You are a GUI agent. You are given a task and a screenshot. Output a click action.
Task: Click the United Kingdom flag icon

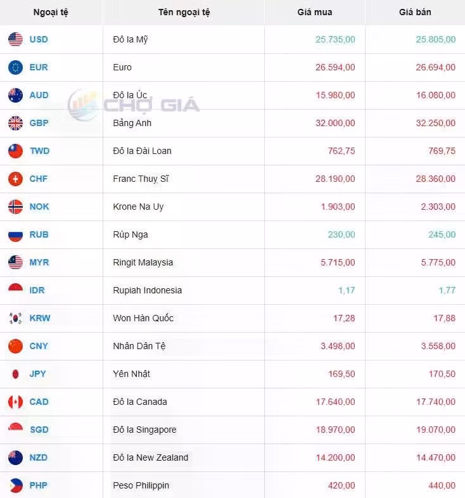point(15,123)
